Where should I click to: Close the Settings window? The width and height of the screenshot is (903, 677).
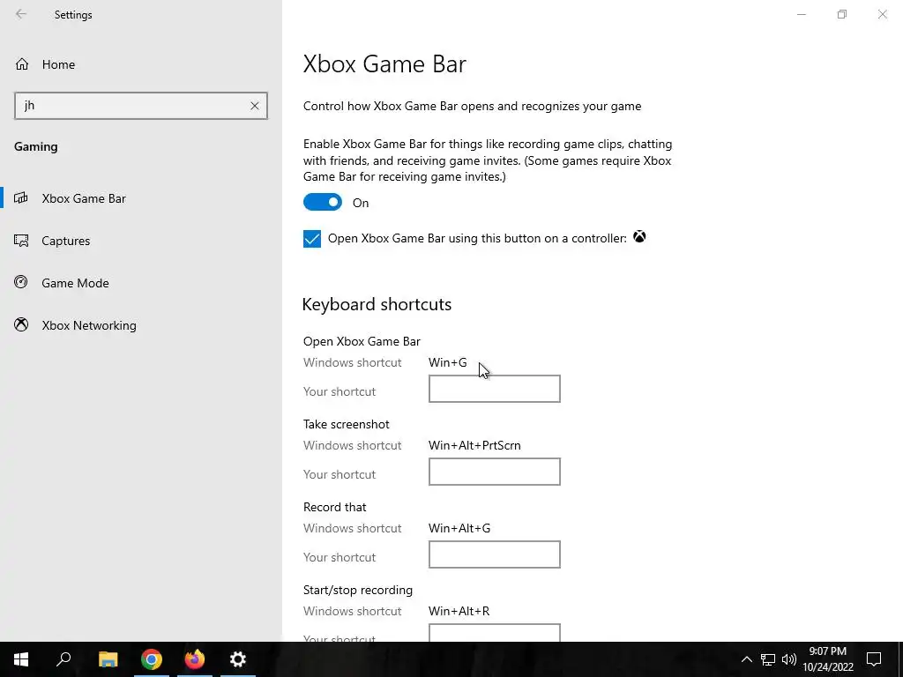click(882, 14)
